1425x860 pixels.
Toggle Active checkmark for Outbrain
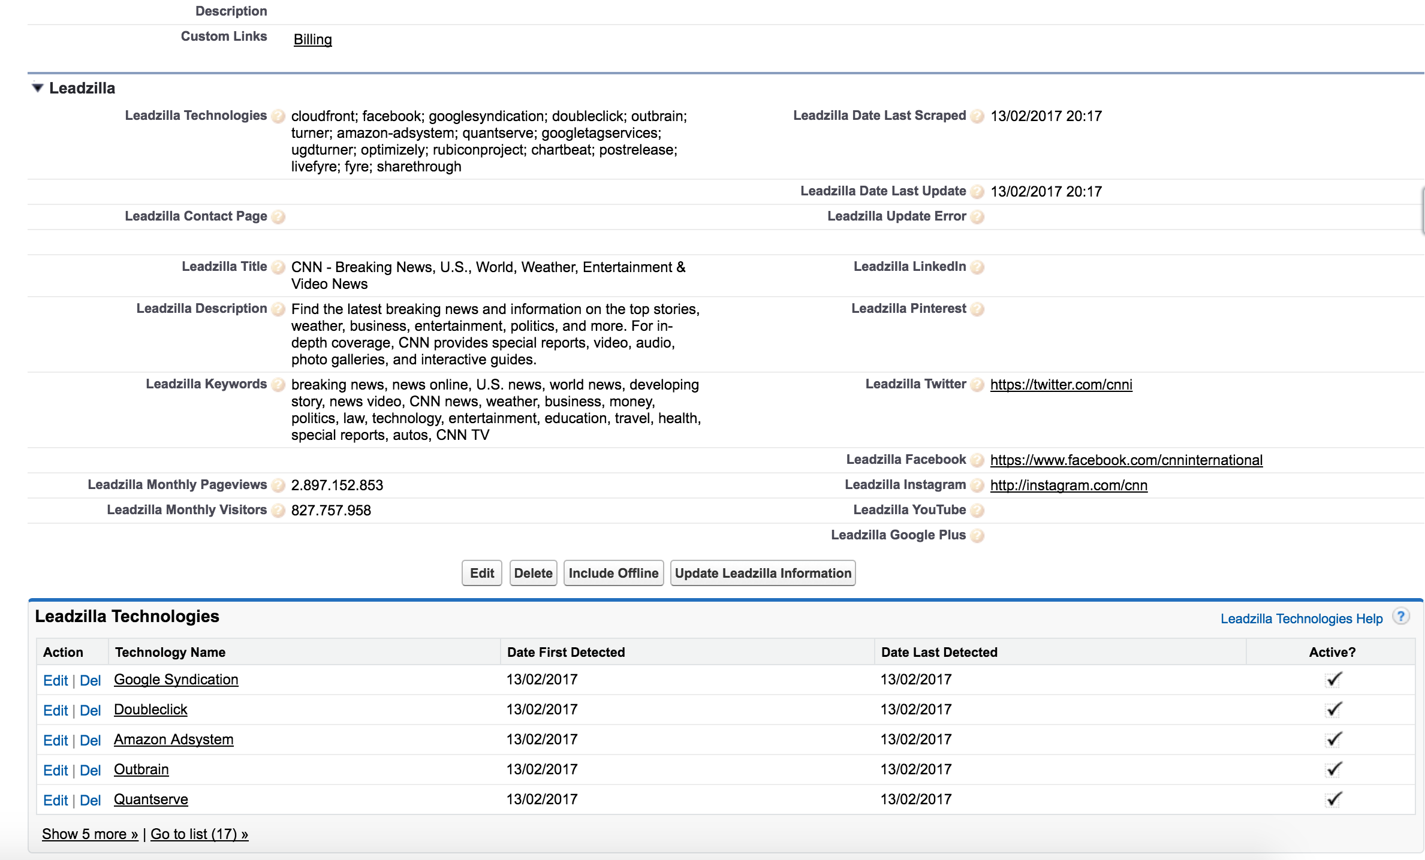[x=1333, y=770]
